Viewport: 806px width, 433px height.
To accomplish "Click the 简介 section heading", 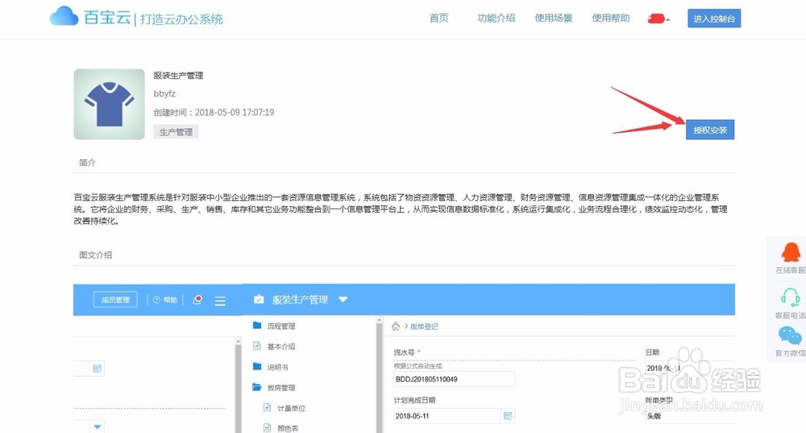I will point(87,163).
